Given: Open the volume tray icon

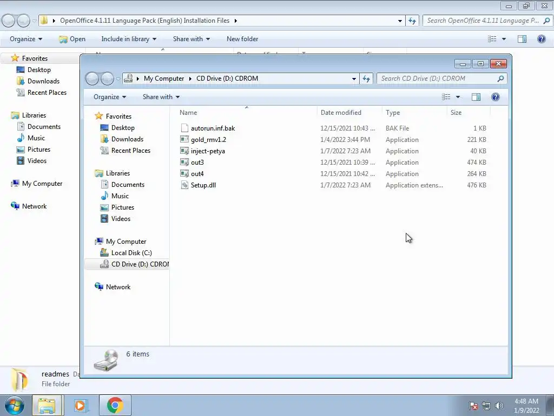Looking at the screenshot, I should (x=499, y=406).
